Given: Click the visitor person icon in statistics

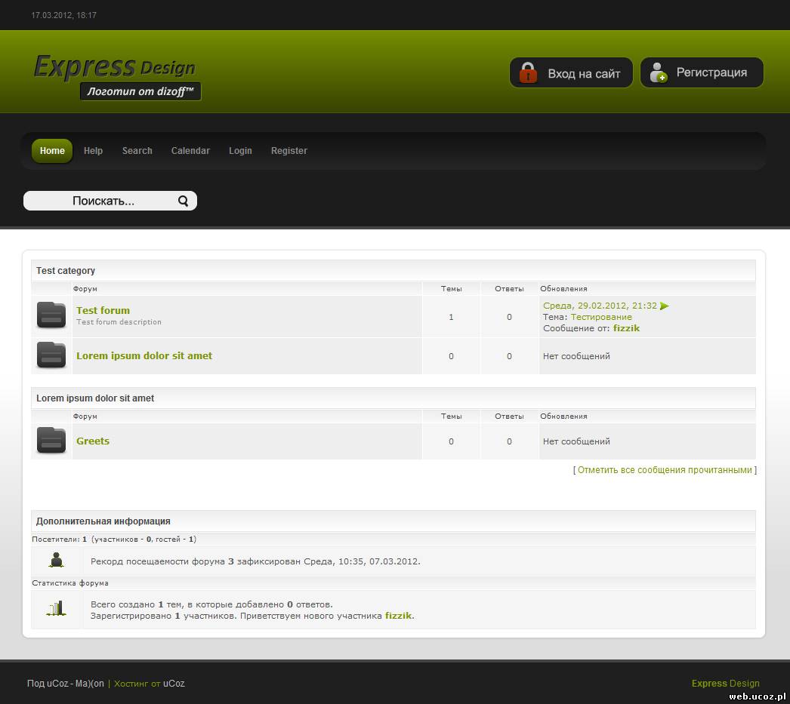Looking at the screenshot, I should click(x=56, y=561).
